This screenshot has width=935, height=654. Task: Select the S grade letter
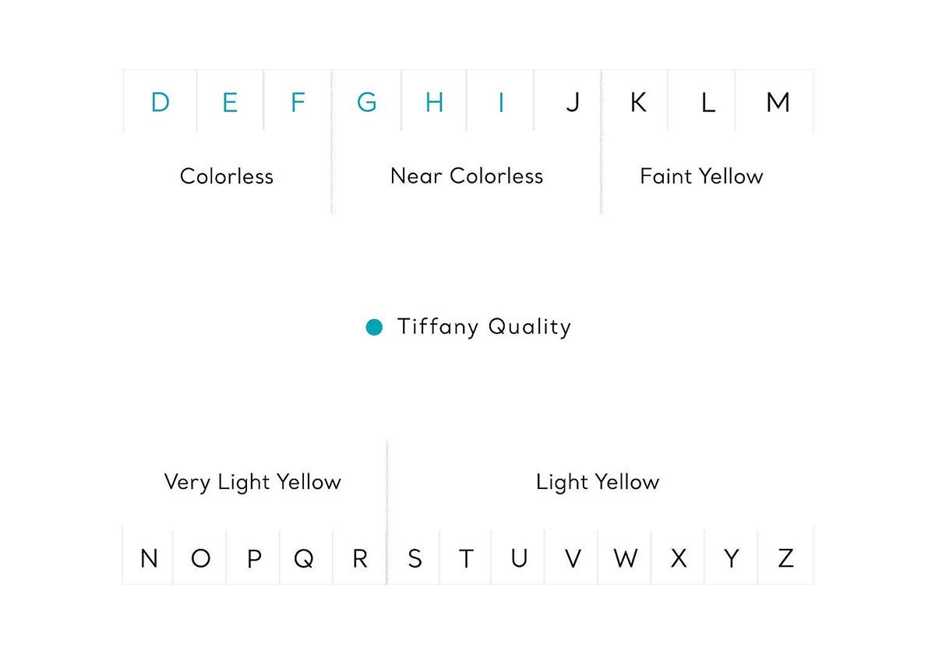415,558
